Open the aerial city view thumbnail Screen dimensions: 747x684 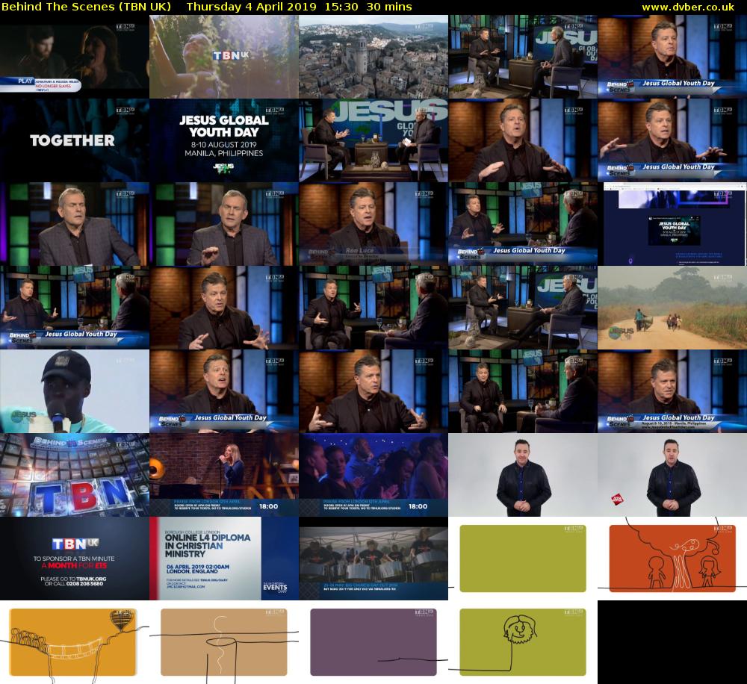click(373, 57)
